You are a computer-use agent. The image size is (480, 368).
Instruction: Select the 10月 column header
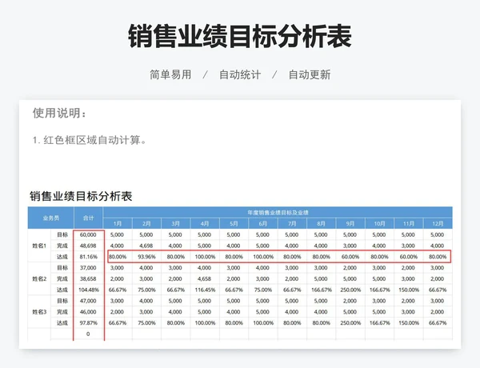(x=379, y=223)
